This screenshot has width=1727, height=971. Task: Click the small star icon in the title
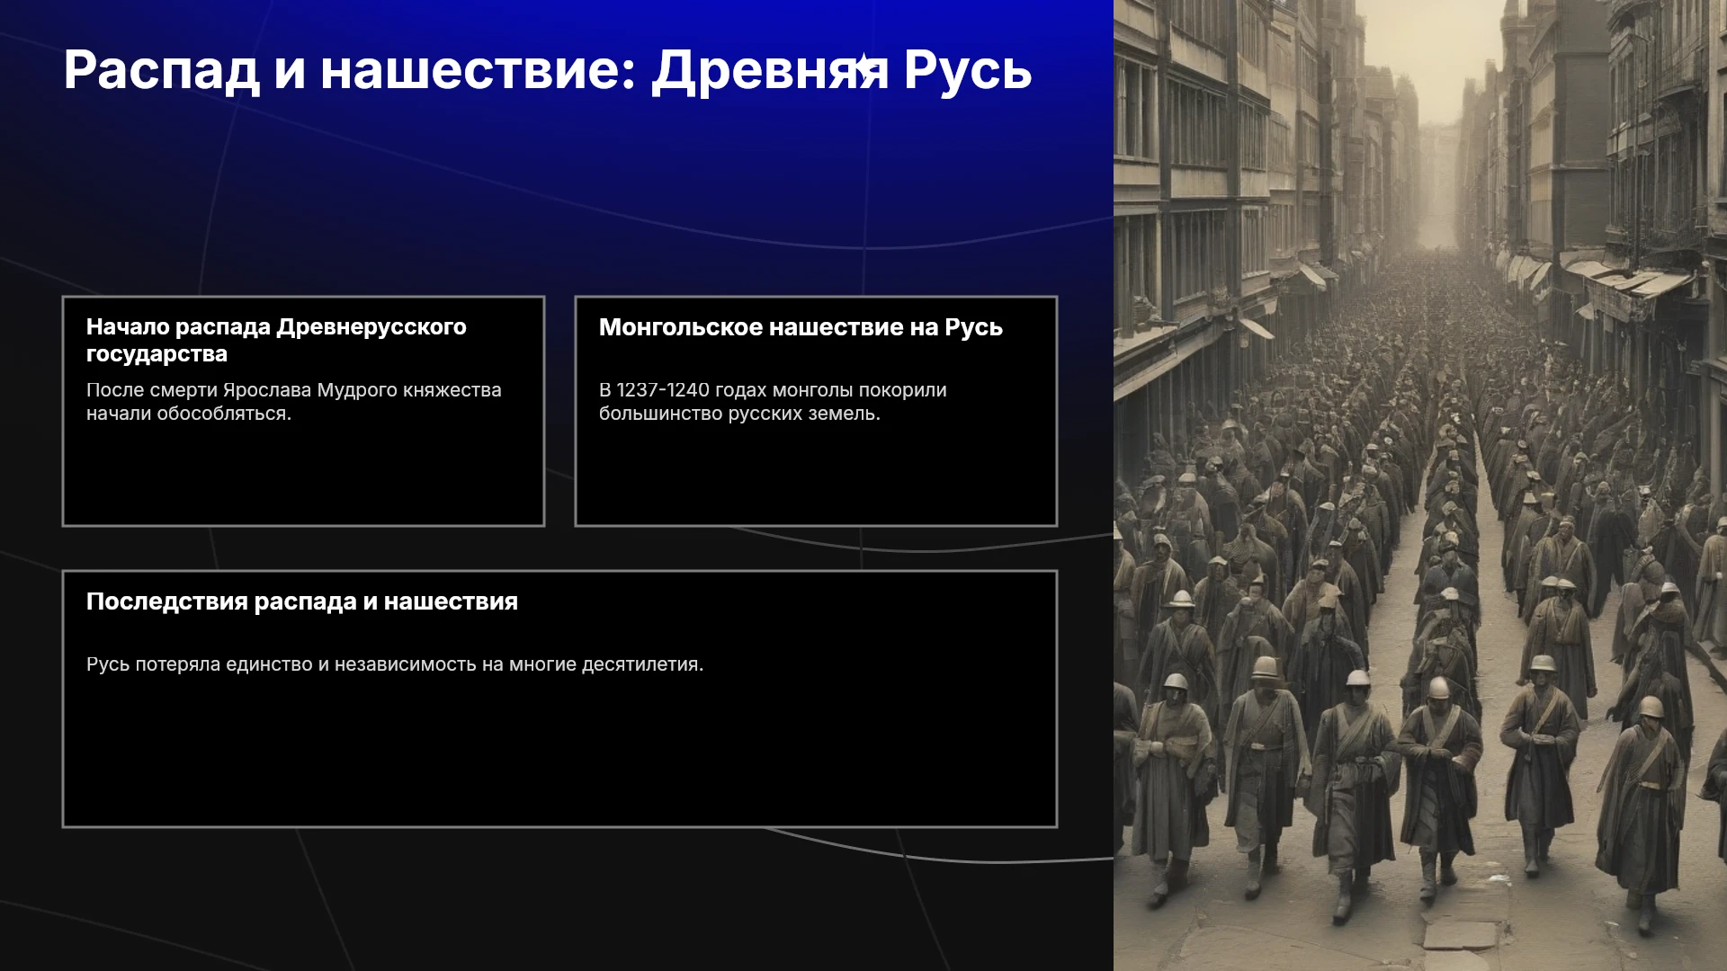point(863,66)
